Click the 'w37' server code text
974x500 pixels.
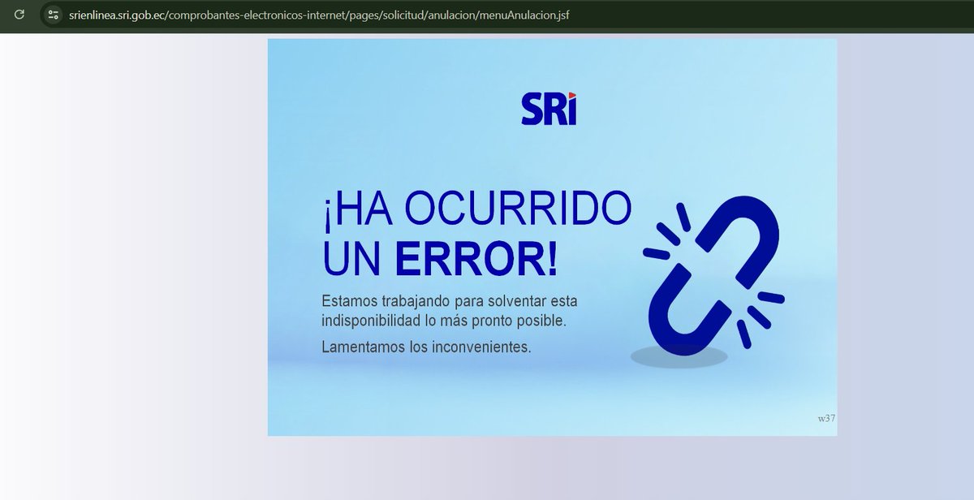pos(826,418)
